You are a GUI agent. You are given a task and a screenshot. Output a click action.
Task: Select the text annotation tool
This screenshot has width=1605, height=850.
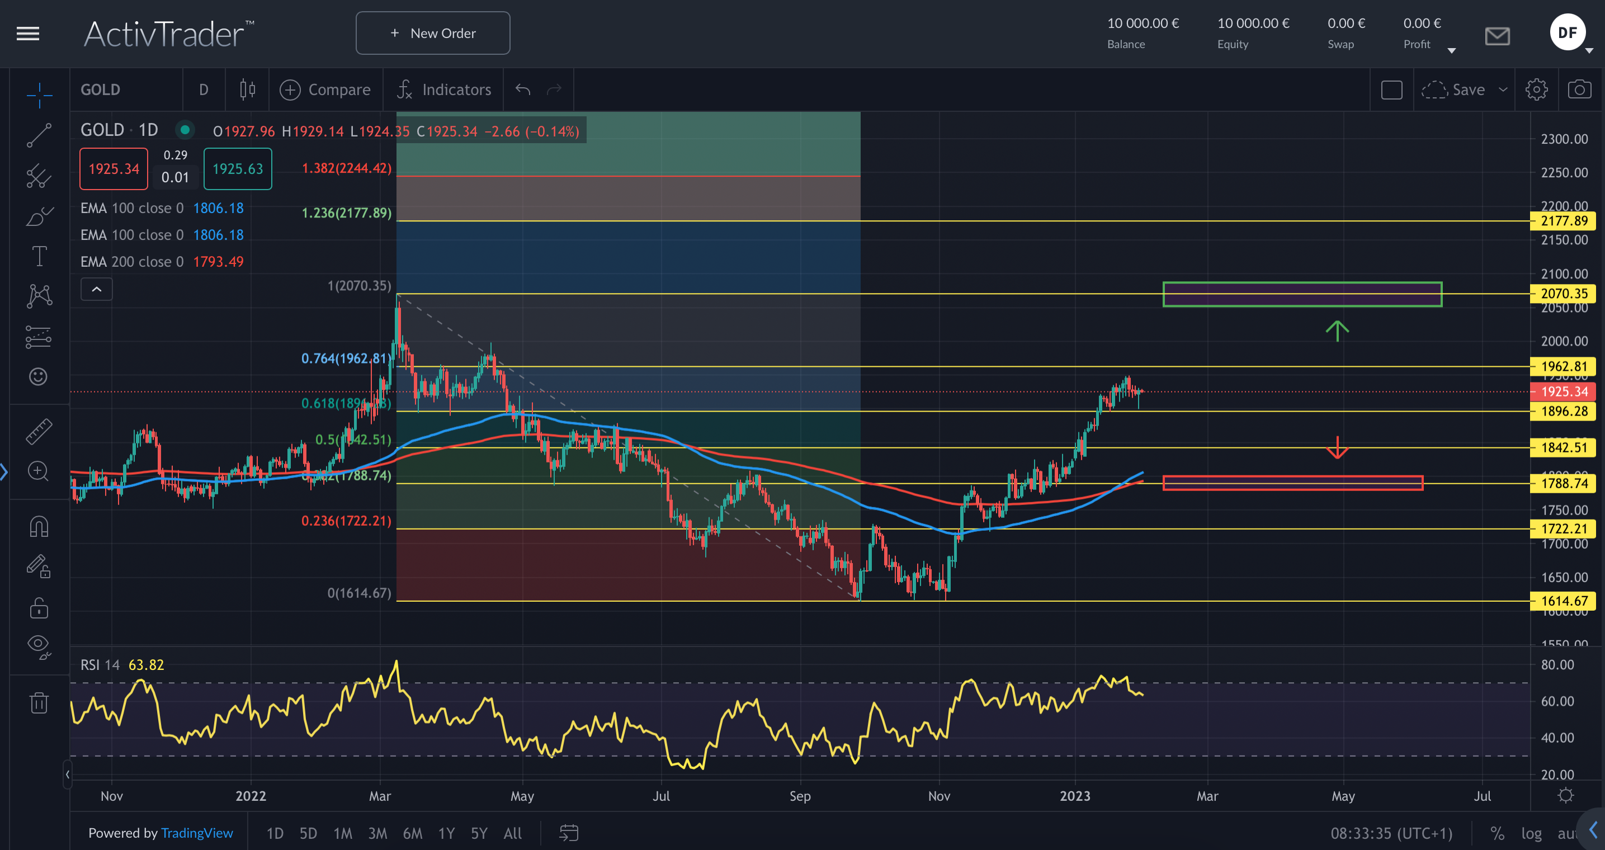click(39, 256)
